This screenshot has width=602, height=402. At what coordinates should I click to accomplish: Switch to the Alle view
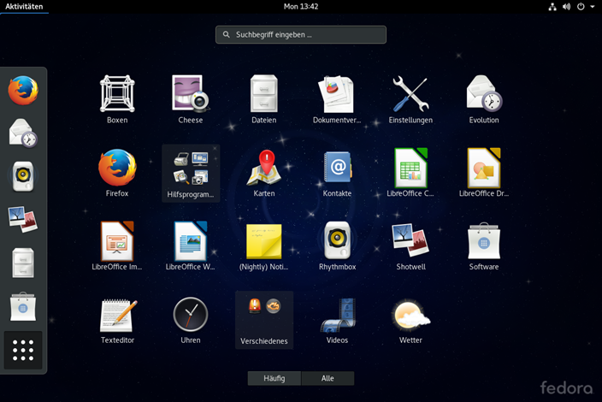point(328,378)
